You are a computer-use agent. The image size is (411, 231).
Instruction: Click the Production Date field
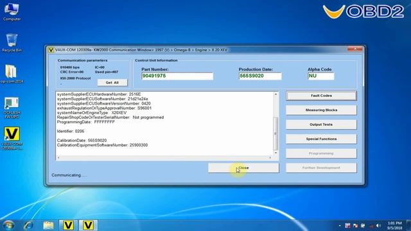pos(260,76)
